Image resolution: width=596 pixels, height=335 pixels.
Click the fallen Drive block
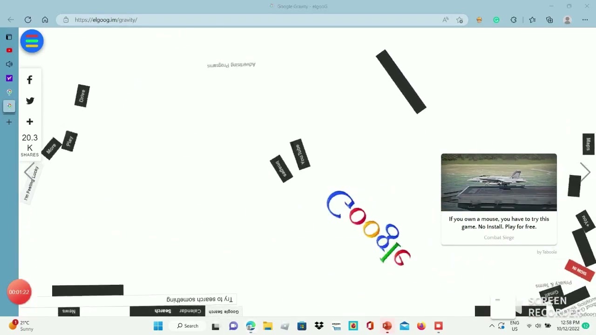tap(82, 96)
